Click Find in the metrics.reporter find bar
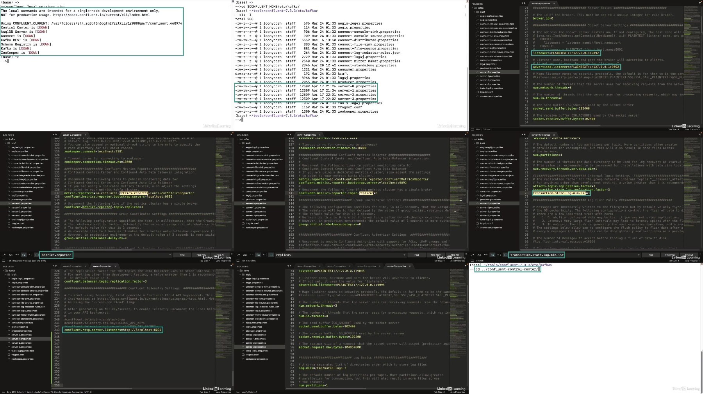Image resolution: width=703 pixels, height=394 pixels. pyautogui.click(x=182, y=255)
